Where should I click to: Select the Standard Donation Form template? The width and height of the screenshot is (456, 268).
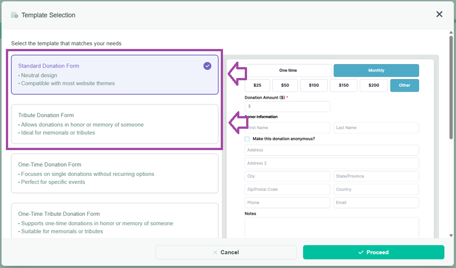click(114, 74)
